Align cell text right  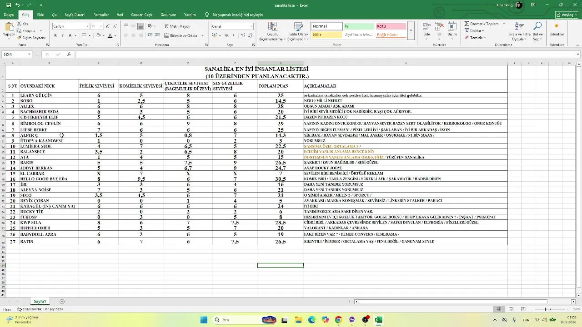point(141,35)
